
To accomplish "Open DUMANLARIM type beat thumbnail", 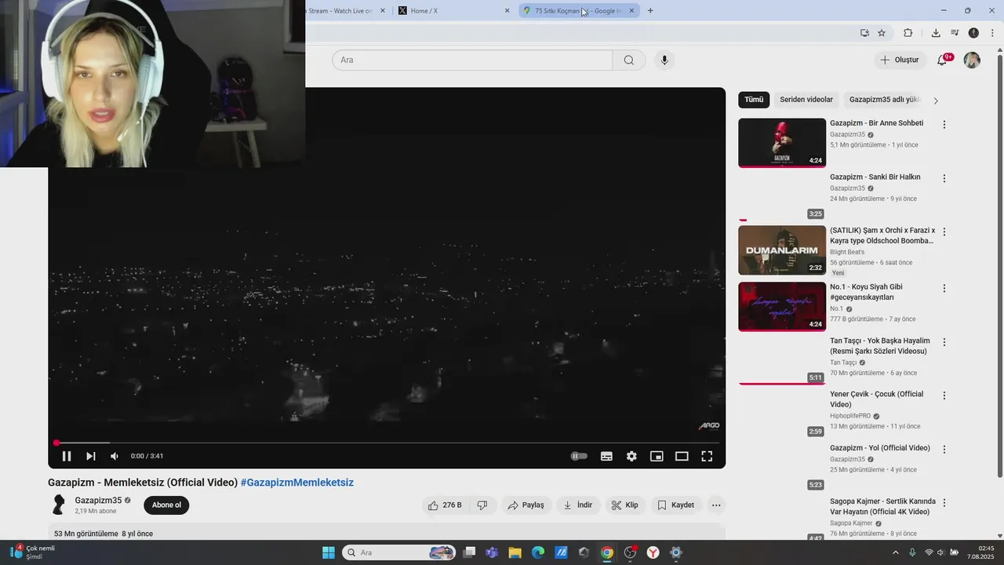I will click(782, 250).
